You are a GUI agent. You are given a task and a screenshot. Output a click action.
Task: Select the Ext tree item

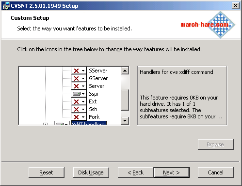(93, 101)
